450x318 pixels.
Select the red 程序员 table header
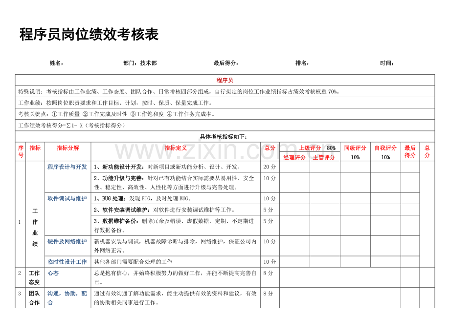pyautogui.click(x=225, y=80)
